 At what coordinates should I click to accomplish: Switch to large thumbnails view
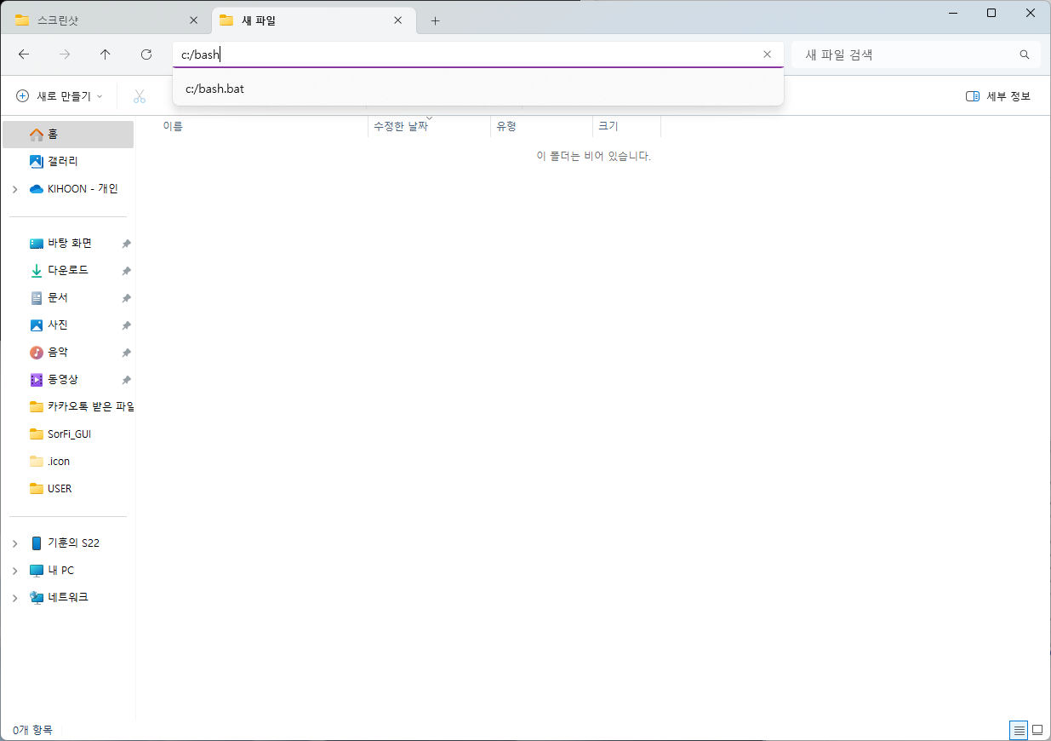(x=1037, y=730)
